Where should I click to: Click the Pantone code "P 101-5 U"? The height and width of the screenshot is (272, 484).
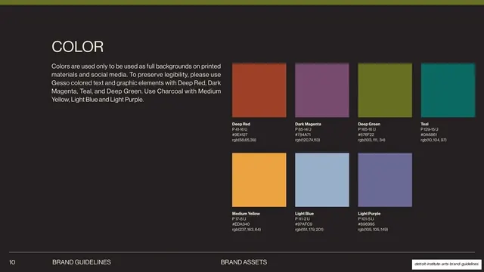click(366, 218)
